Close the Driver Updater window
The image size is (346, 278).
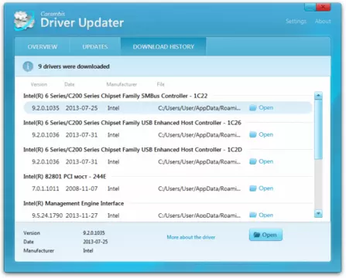(x=324, y=7)
